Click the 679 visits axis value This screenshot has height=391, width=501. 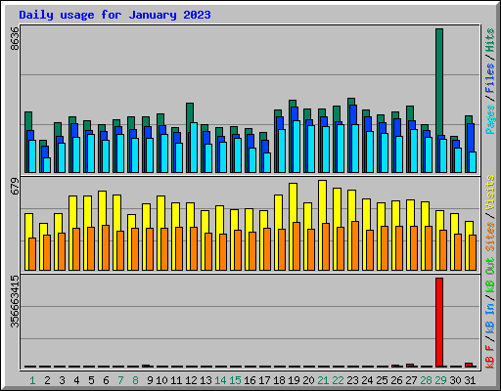pyautogui.click(x=15, y=186)
